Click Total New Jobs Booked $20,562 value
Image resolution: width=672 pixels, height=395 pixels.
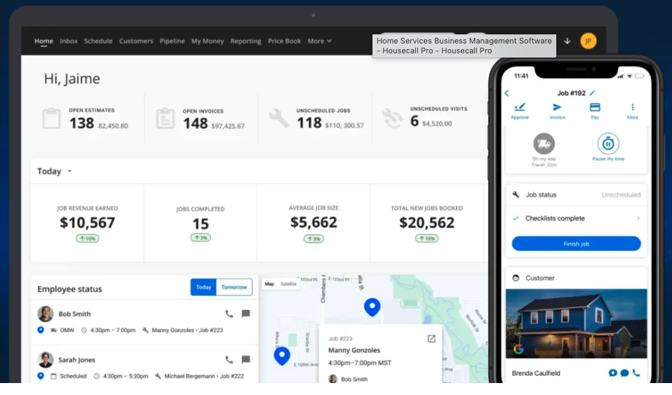427,222
